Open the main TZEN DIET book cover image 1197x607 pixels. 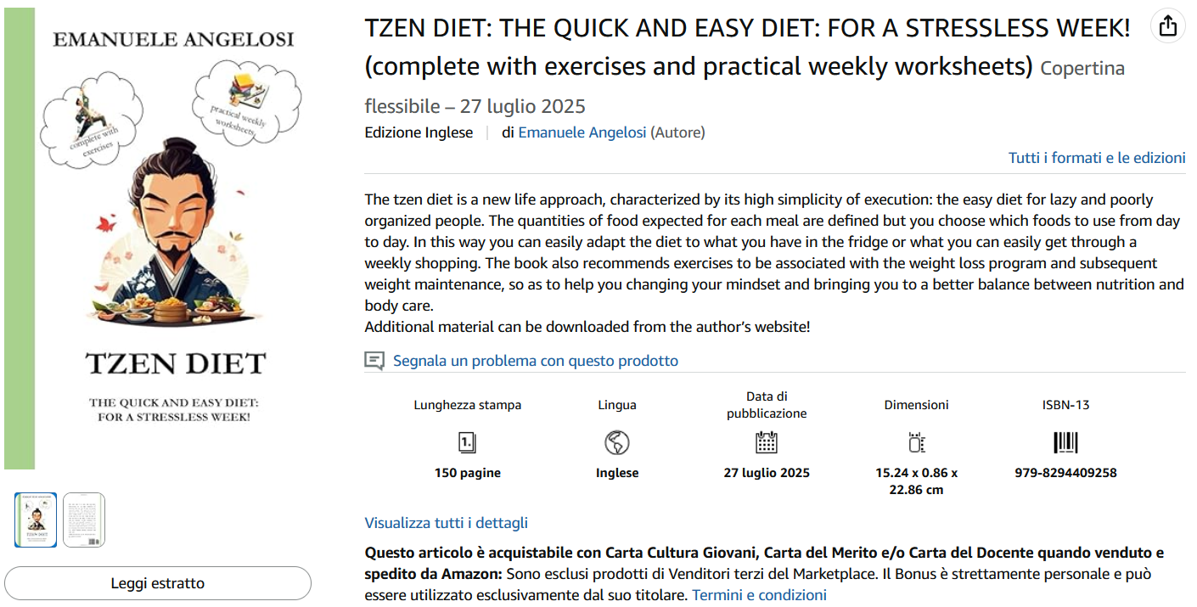pos(174,238)
